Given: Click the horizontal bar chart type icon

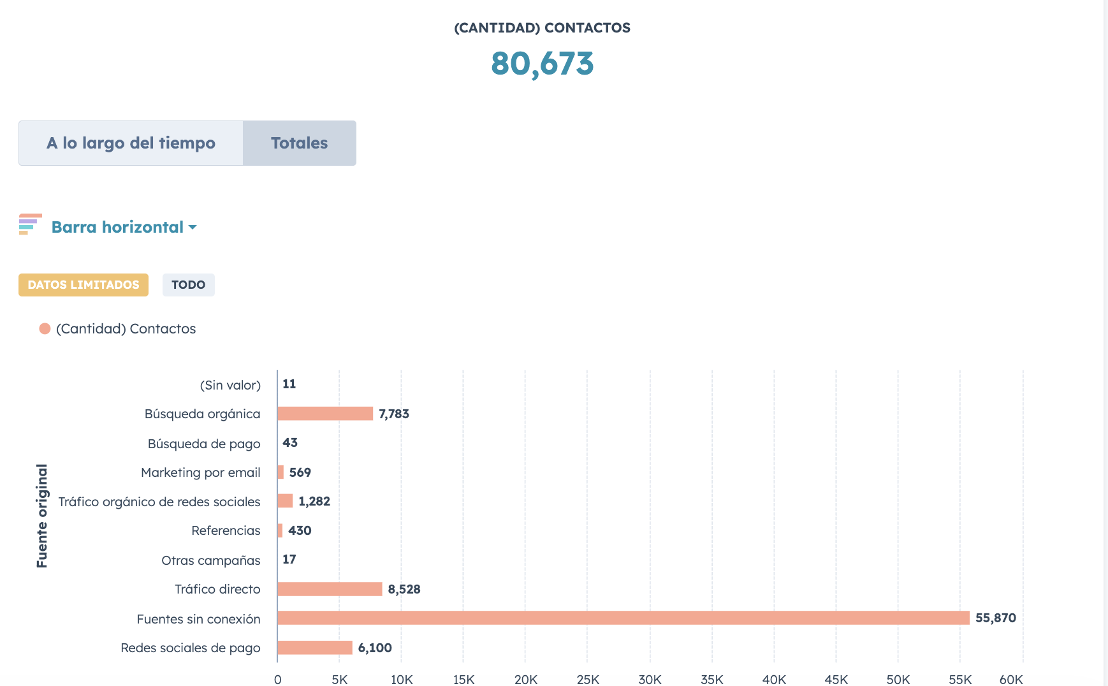Looking at the screenshot, I should [x=31, y=224].
